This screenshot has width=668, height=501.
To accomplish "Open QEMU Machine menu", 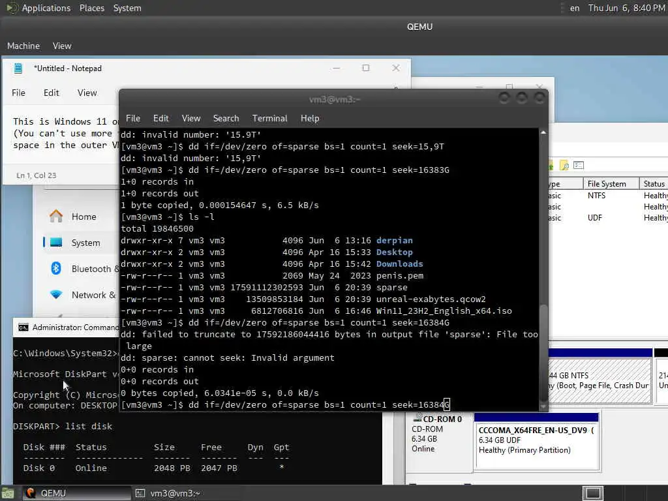I will coord(23,46).
